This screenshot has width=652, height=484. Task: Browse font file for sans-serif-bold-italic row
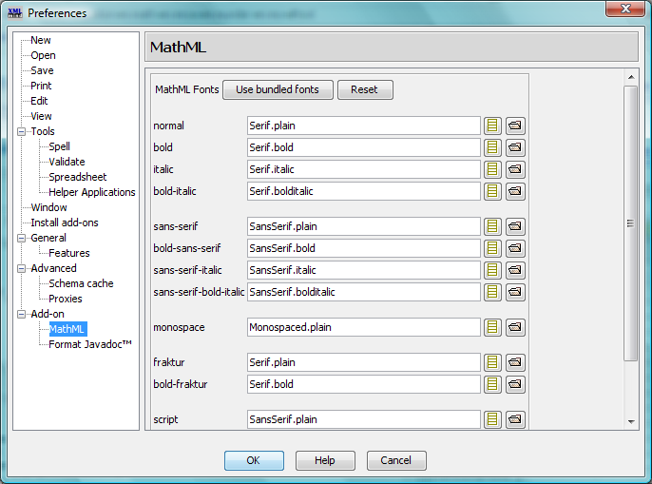coord(515,292)
